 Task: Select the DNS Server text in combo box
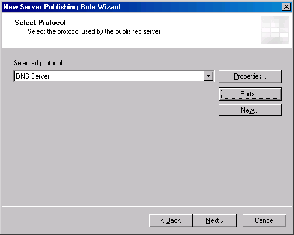33,76
